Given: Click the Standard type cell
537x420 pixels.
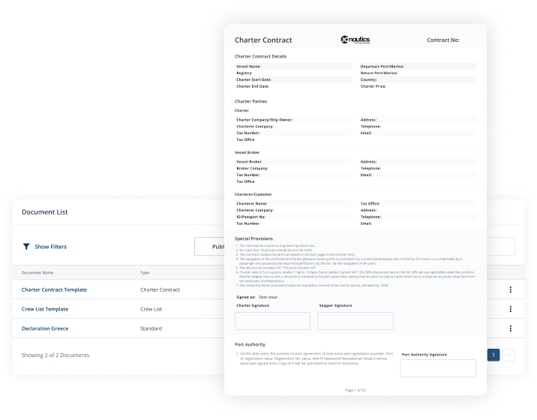Looking at the screenshot, I should coord(151,328).
